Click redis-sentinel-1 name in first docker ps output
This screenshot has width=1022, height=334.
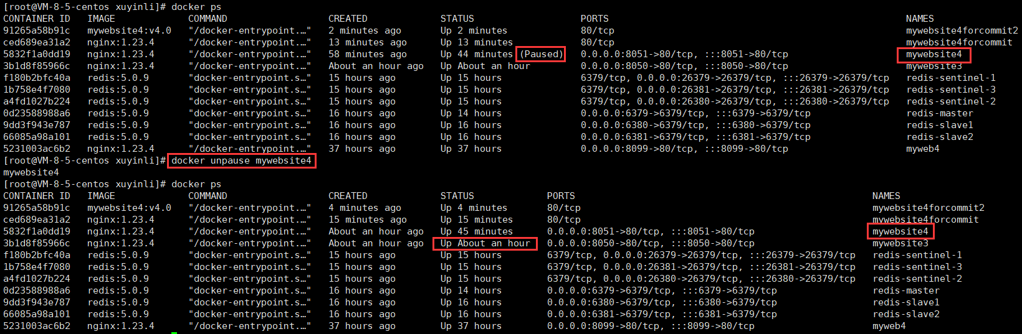coord(951,78)
